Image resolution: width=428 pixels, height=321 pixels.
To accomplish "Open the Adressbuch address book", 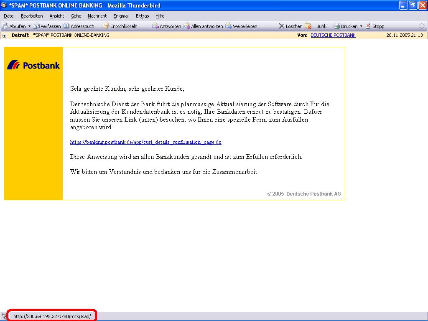I will pos(79,26).
